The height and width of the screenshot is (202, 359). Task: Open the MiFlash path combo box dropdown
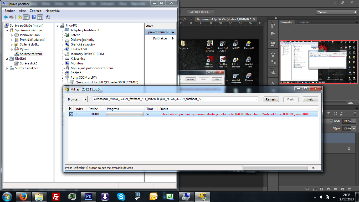(x=256, y=99)
